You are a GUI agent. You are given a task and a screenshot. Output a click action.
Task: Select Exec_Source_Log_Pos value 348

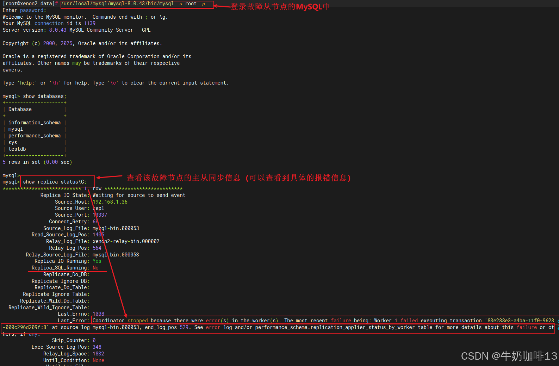click(97, 347)
